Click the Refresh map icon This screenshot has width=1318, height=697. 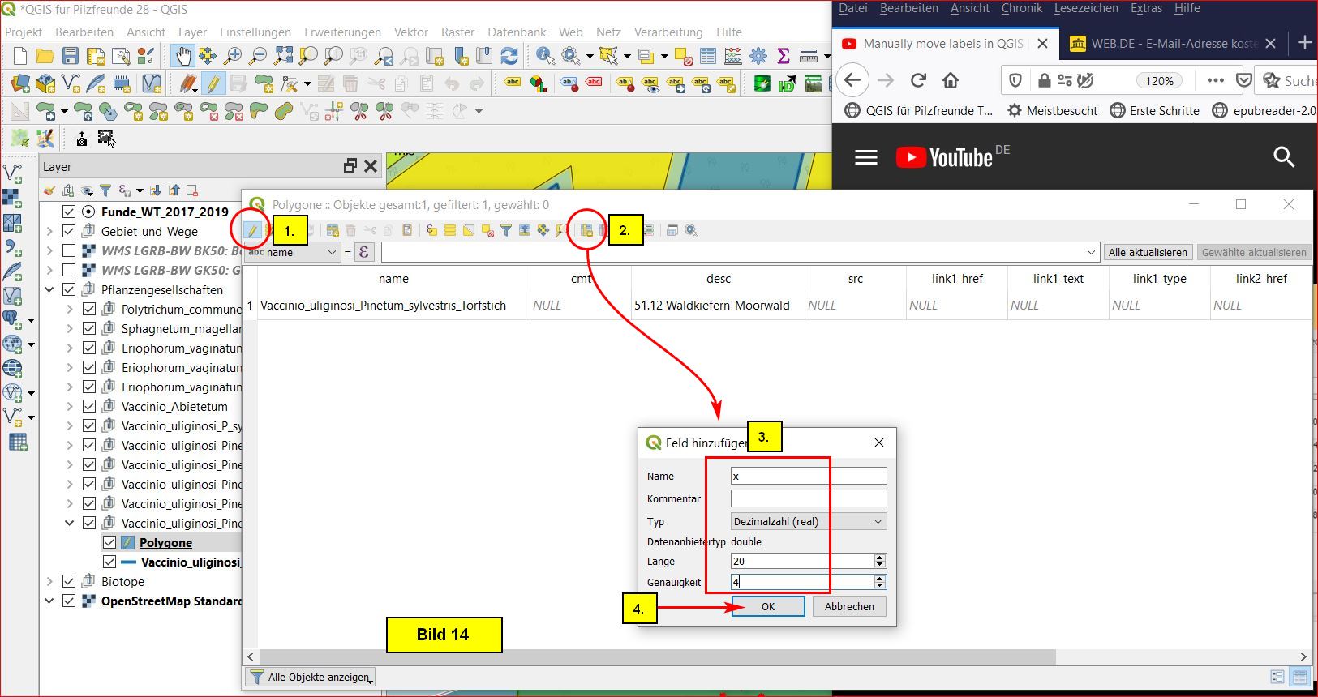509,56
